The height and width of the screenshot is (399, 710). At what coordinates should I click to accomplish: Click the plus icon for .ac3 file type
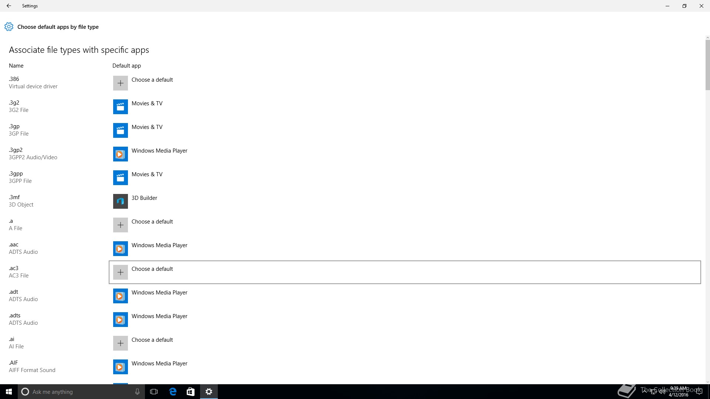click(121, 272)
